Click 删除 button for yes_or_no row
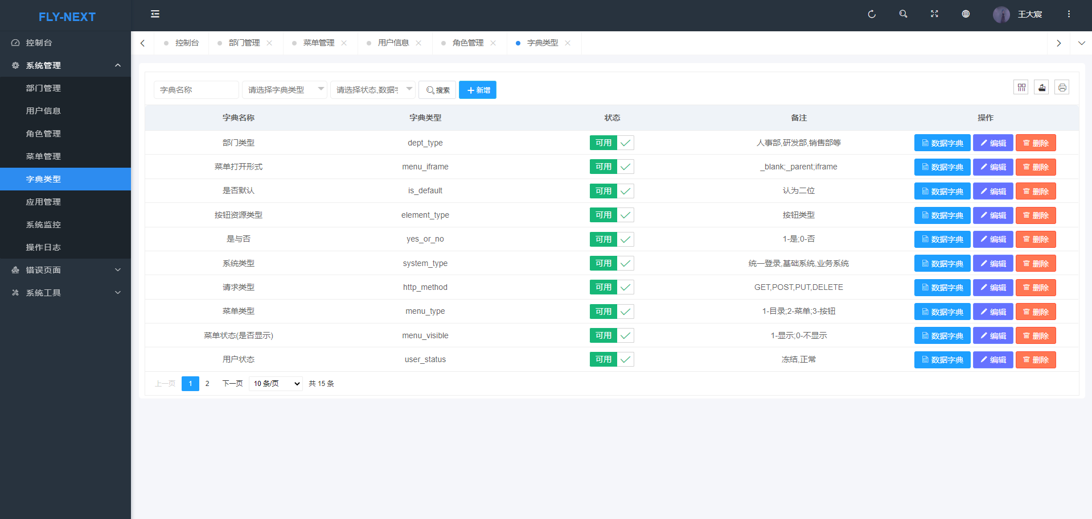The height and width of the screenshot is (519, 1092). tap(1035, 239)
